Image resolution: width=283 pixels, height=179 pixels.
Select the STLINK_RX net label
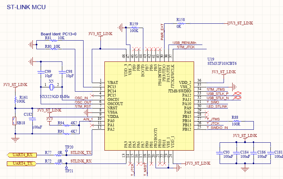tap(81, 161)
